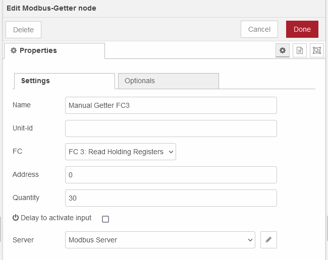Open the FC function code dropdown
Viewport: 328px width, 260px height.
tap(121, 152)
